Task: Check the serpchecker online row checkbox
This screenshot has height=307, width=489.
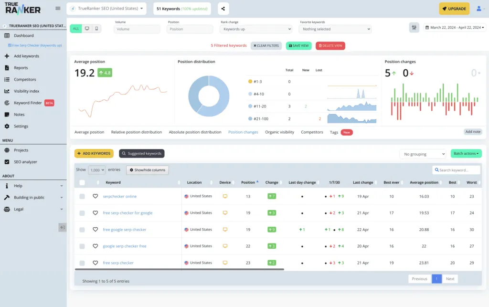Action: 82,196
